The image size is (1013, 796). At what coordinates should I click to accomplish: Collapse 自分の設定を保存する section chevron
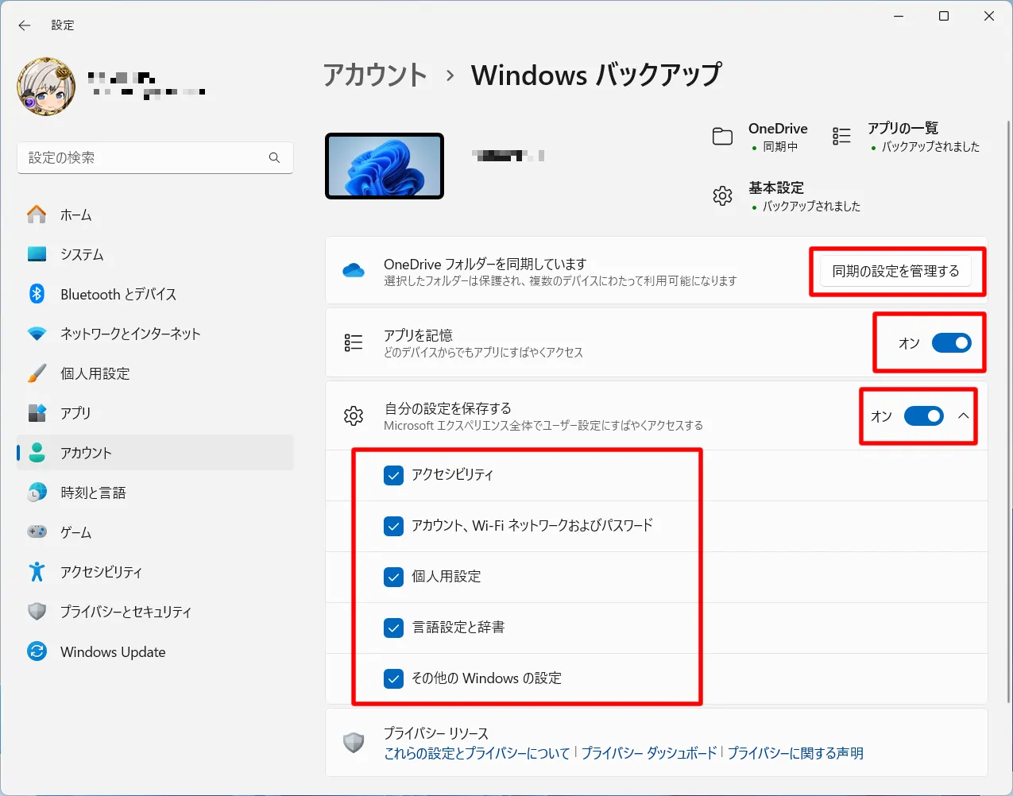click(x=964, y=416)
